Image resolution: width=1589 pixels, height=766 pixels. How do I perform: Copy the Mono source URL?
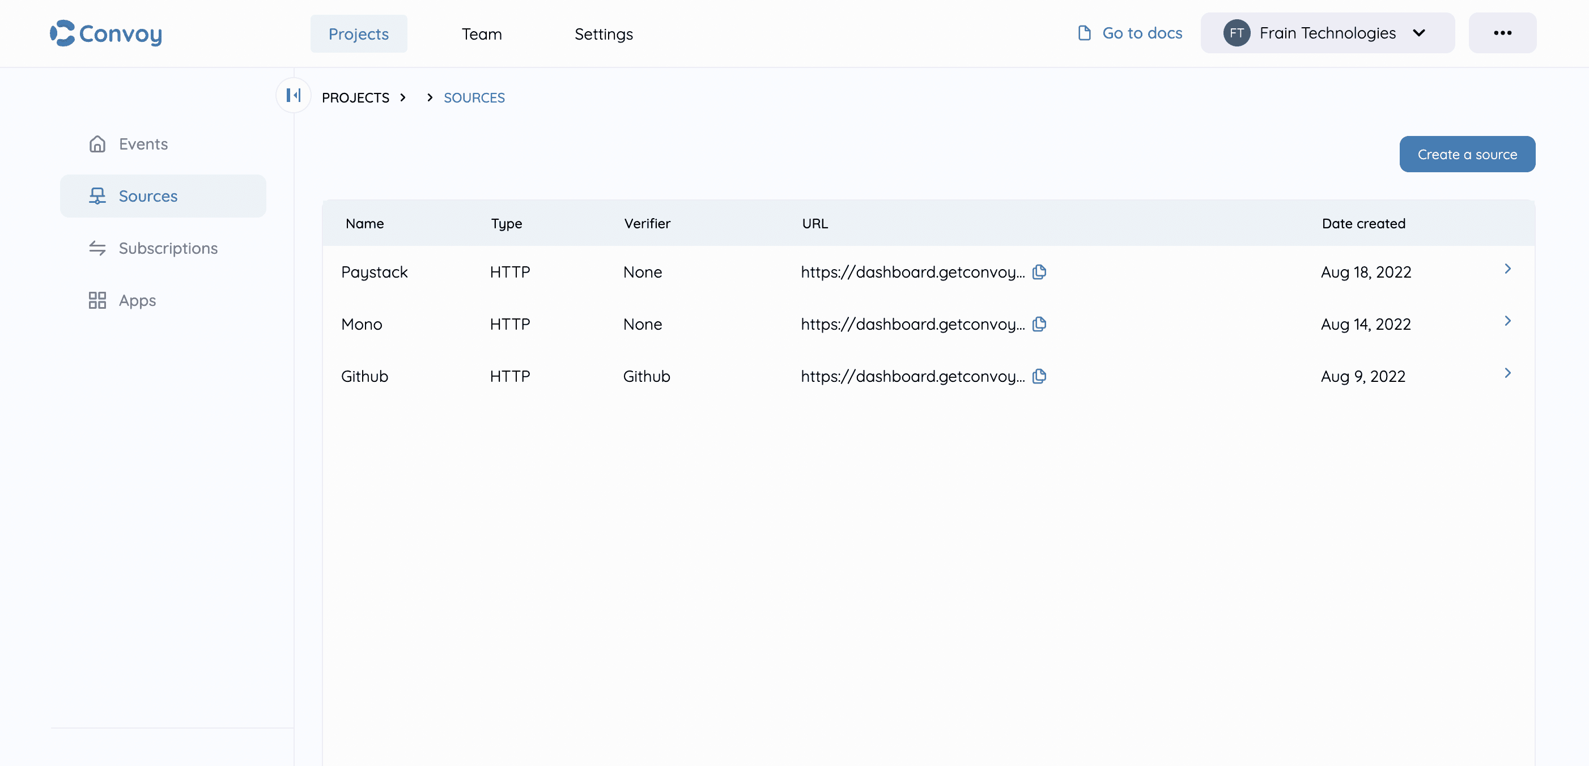1039,324
